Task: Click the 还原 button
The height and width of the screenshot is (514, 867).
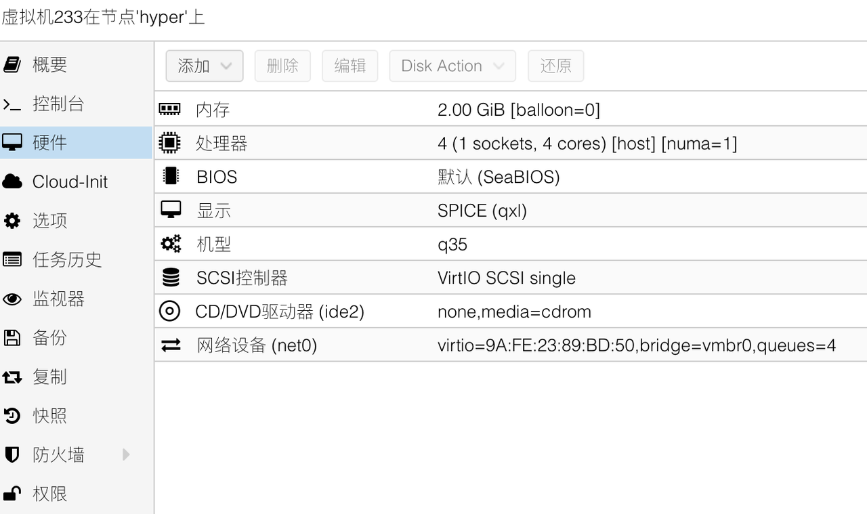Action: click(x=556, y=66)
